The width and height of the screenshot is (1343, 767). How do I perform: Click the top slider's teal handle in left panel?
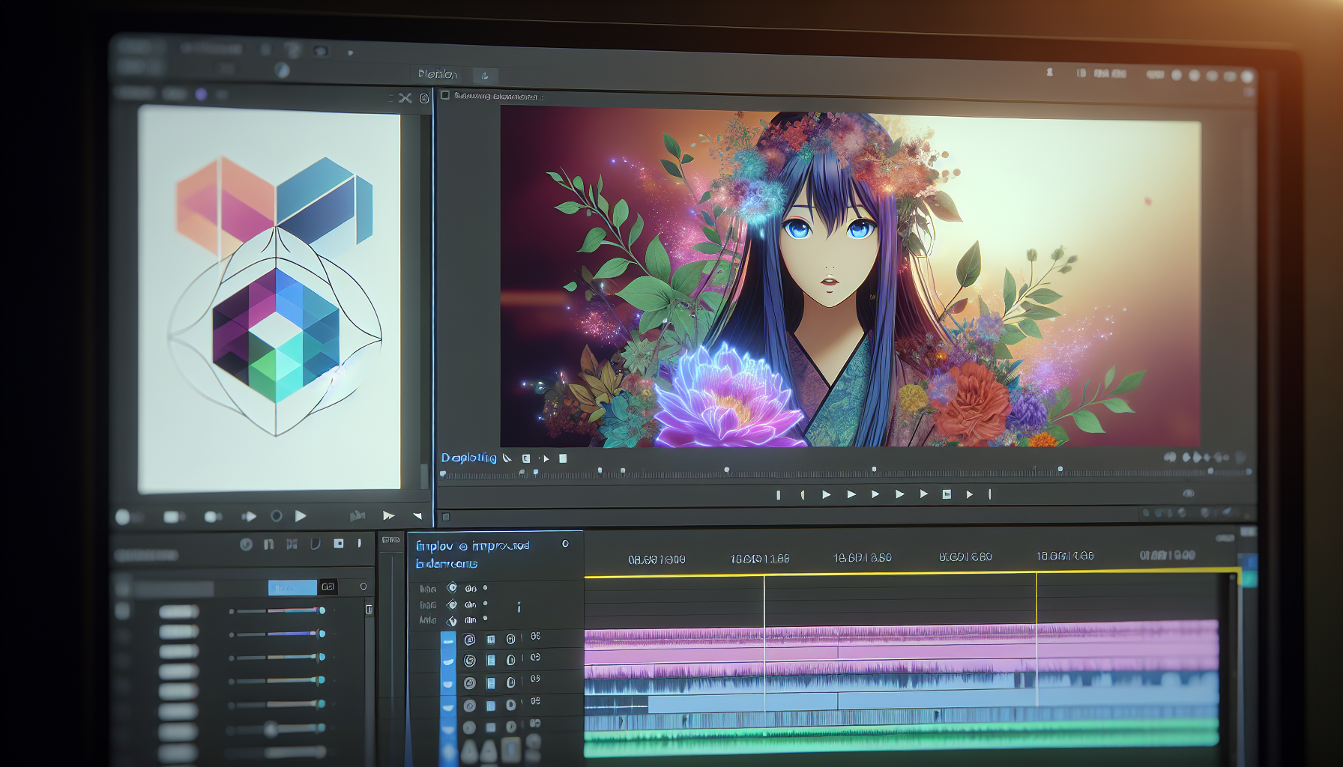322,610
